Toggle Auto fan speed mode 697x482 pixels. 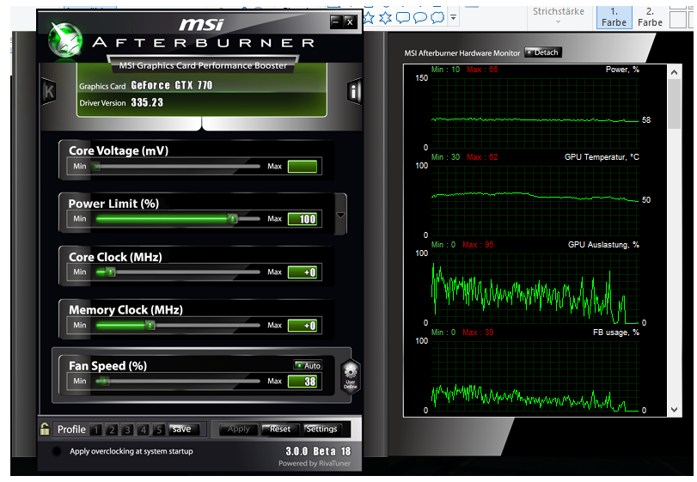(308, 366)
